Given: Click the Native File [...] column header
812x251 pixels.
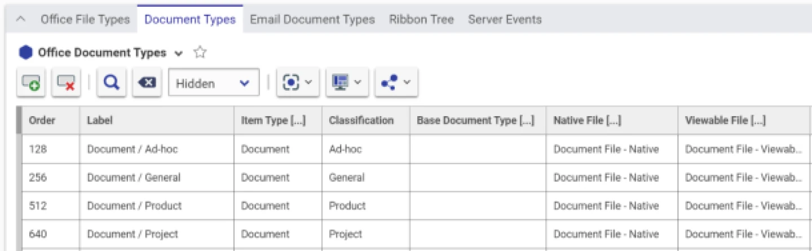Looking at the screenshot, I should pyautogui.click(x=612, y=120).
